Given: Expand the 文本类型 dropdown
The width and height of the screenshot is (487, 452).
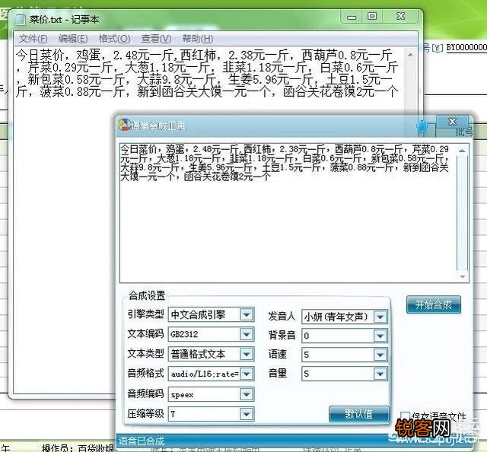Looking at the screenshot, I should point(247,354).
